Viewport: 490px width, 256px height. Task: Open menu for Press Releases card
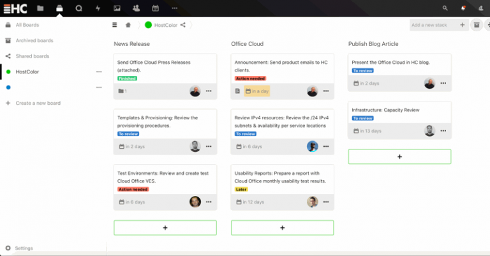click(x=209, y=91)
